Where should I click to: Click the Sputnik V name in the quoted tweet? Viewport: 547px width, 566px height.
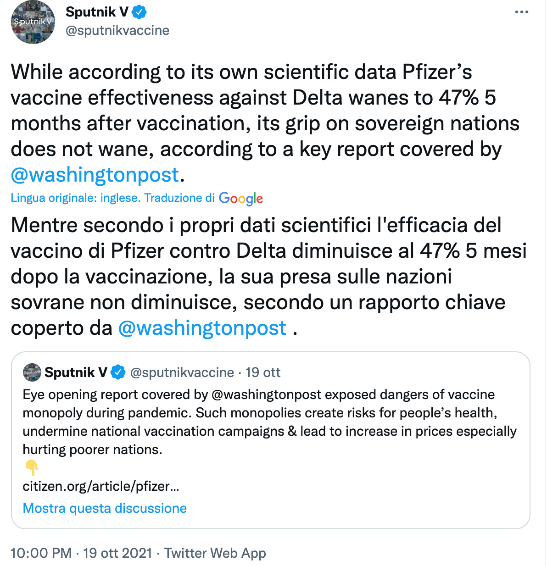tap(76, 372)
